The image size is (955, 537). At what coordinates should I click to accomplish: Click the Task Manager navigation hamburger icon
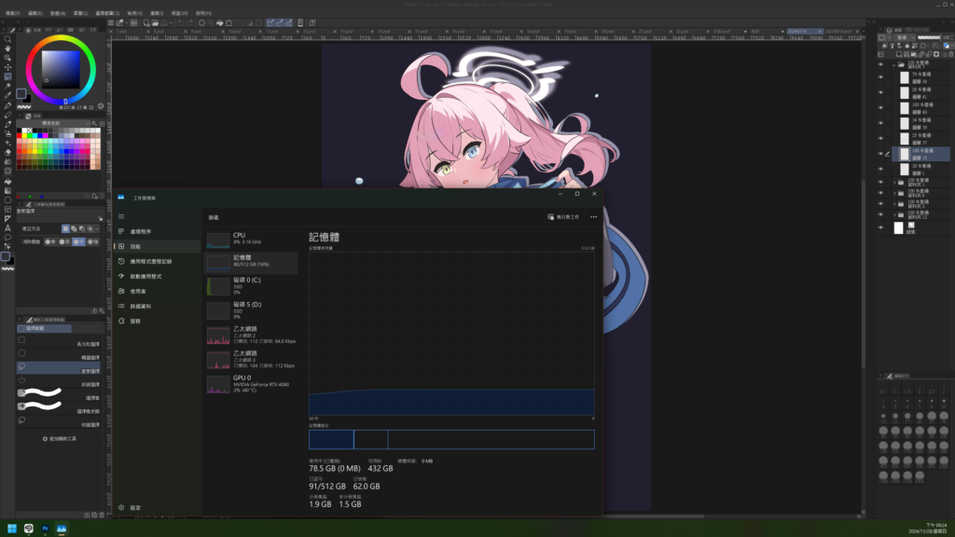point(121,216)
